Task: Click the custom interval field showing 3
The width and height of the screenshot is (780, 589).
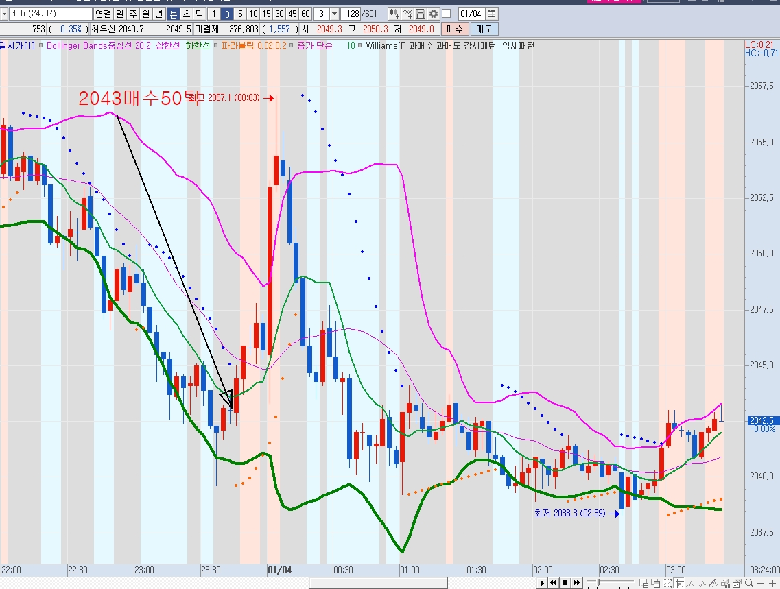Action: (321, 14)
